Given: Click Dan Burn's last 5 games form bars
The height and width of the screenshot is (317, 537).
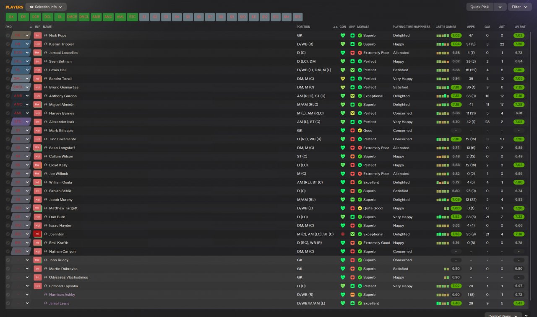Looking at the screenshot, I should coord(443,217).
